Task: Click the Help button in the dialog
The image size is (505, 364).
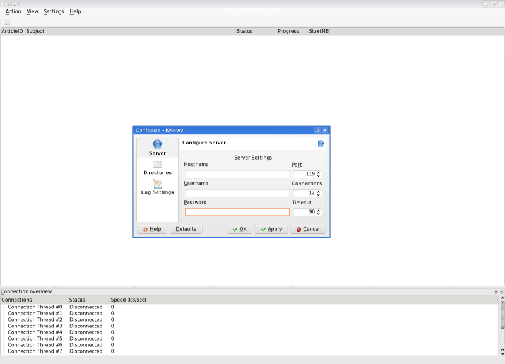Action: coord(152,229)
